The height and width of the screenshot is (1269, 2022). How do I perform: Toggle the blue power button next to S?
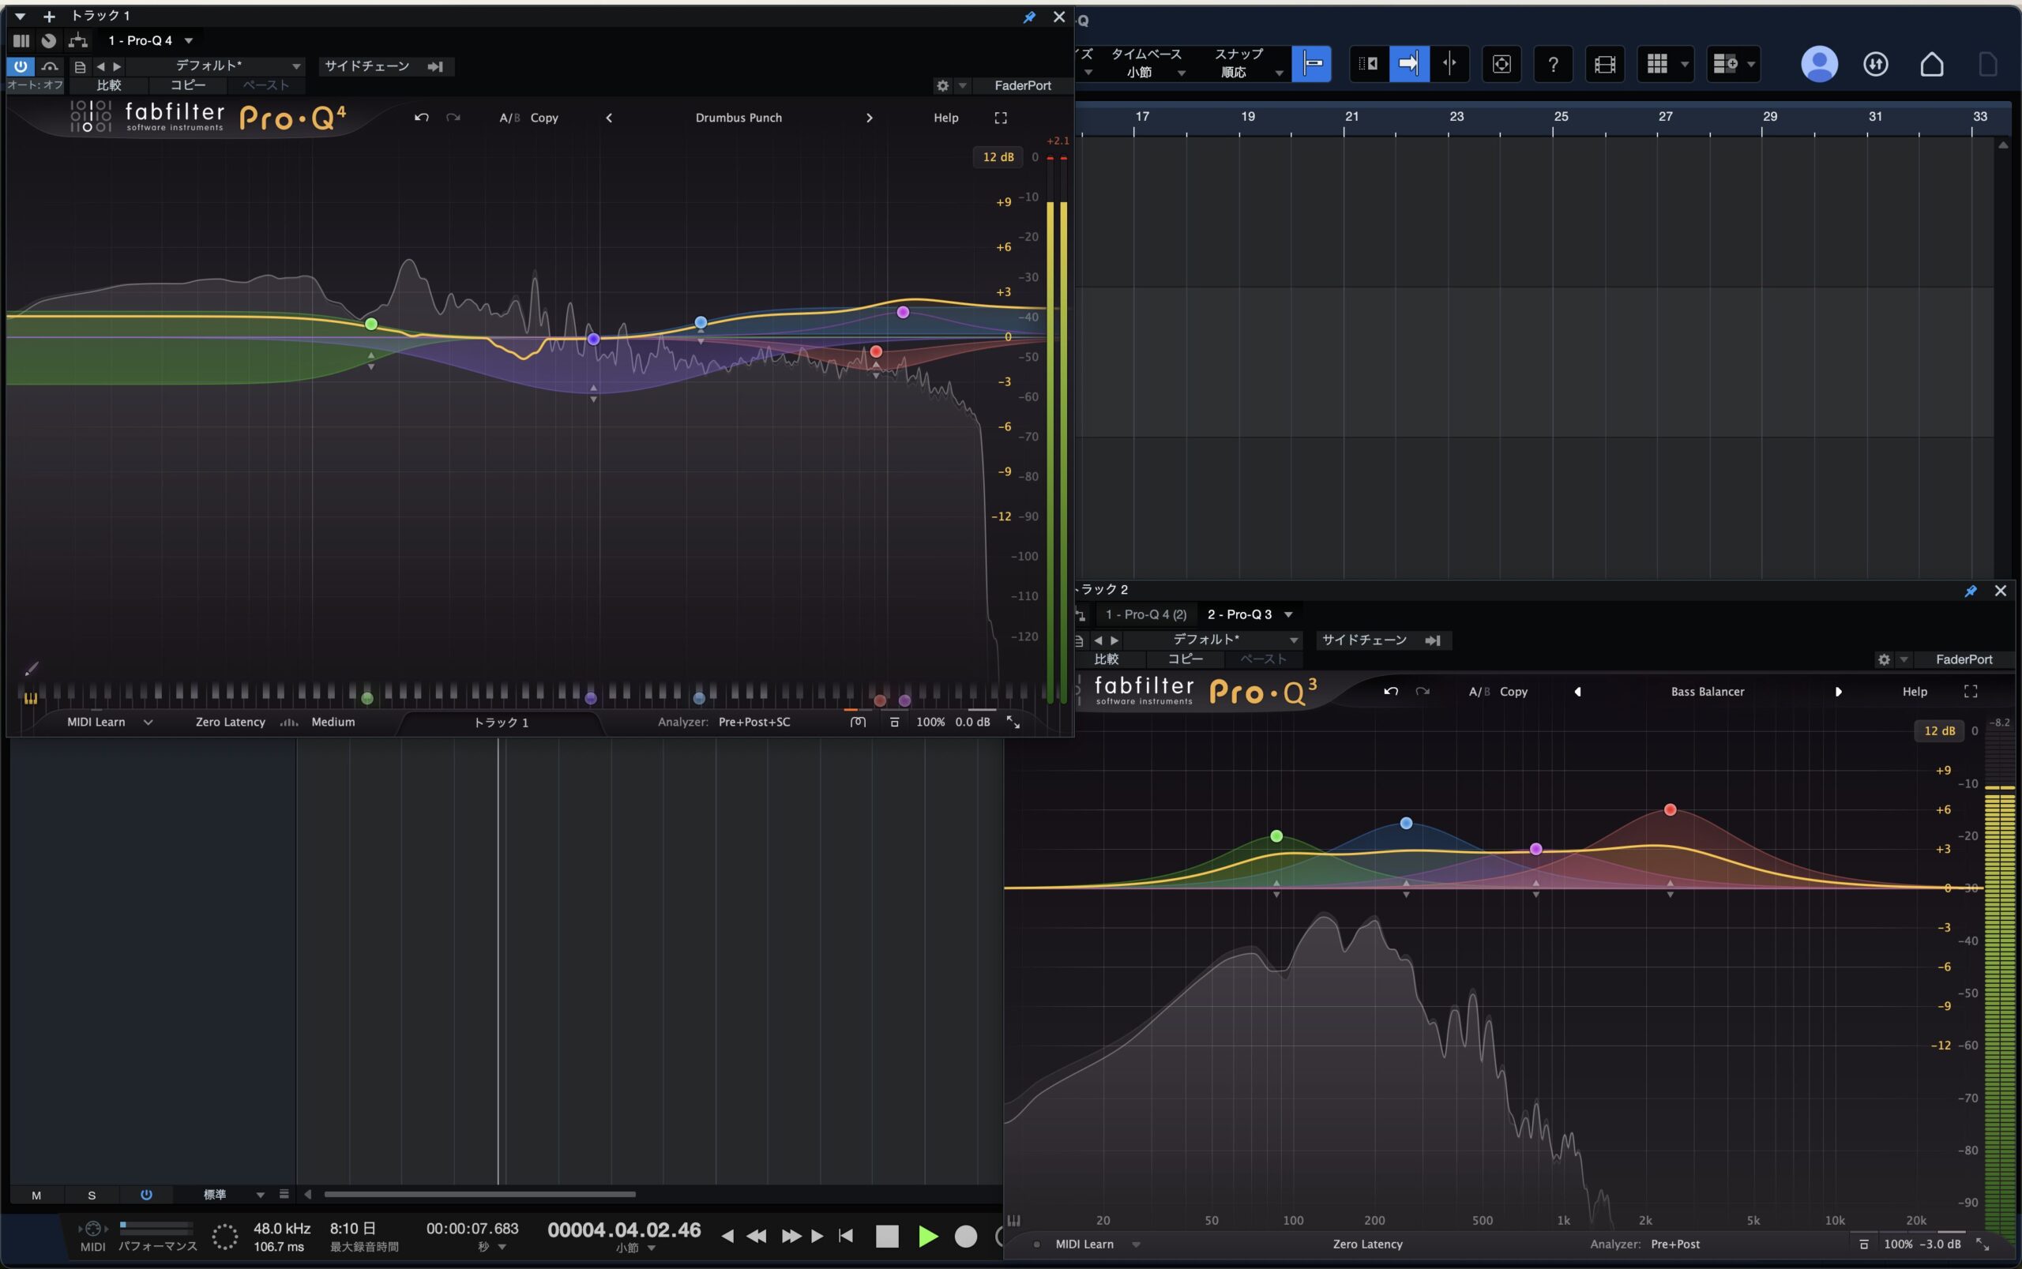(146, 1194)
